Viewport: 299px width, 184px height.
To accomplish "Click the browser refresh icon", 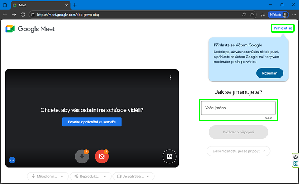I will [x=23, y=15].
